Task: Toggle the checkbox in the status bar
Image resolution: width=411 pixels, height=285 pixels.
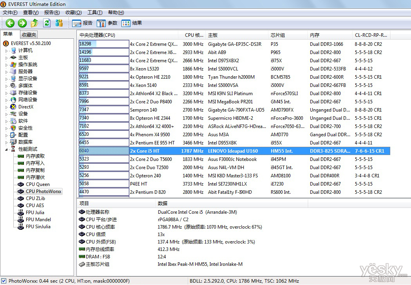Action: pos(4,281)
